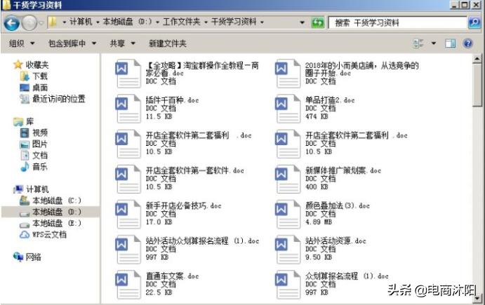Screen dimensions: 485x305
Task: Click vertical scrollbar thumb of file list
Action: tap(477, 86)
